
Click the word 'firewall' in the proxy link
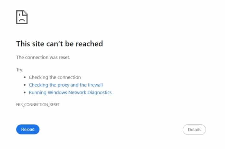94,85
